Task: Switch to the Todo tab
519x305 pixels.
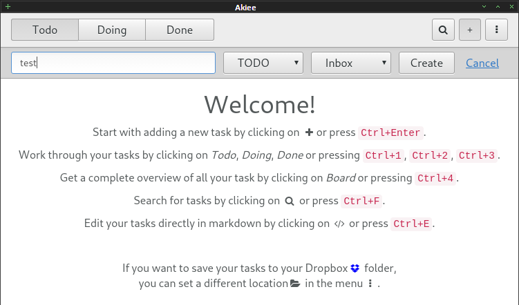Action: tap(45, 30)
